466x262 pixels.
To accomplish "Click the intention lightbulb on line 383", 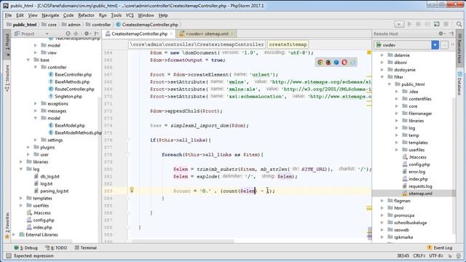I will click(x=132, y=190).
